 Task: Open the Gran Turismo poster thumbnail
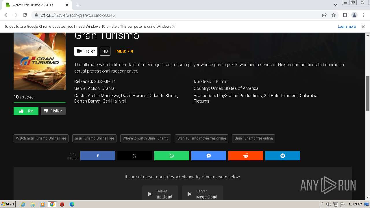[40, 61]
